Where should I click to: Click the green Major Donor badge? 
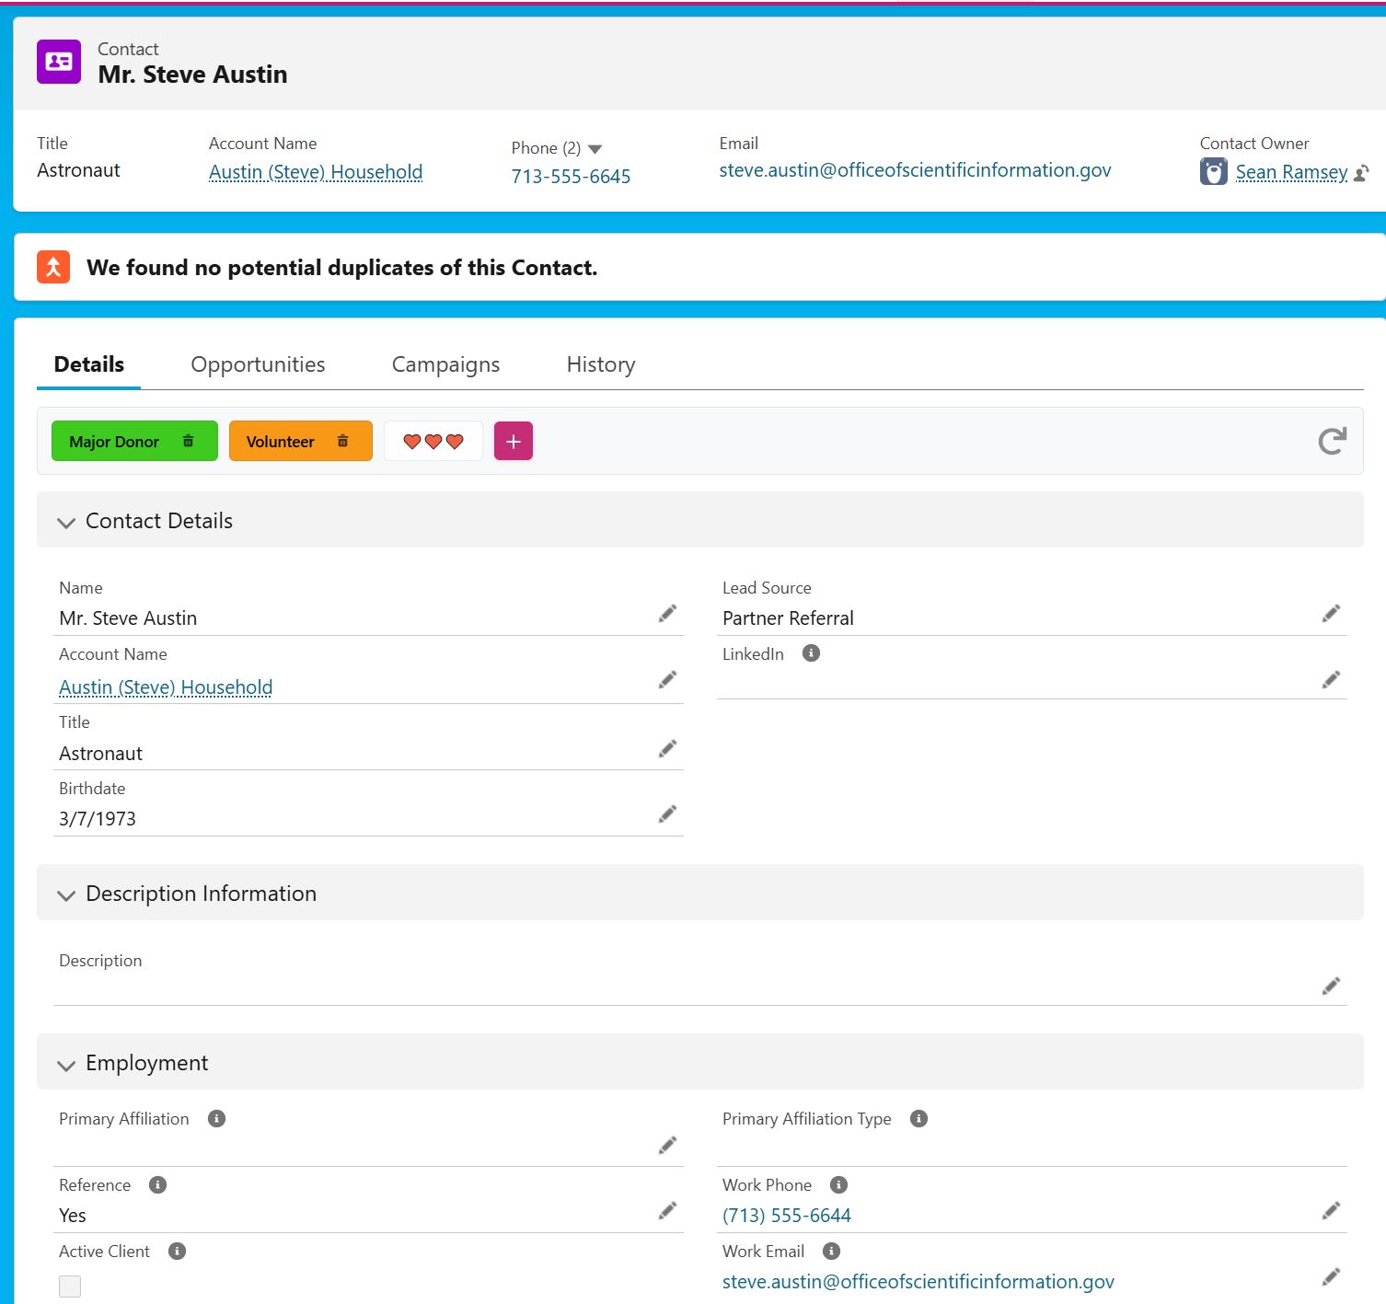tap(114, 442)
